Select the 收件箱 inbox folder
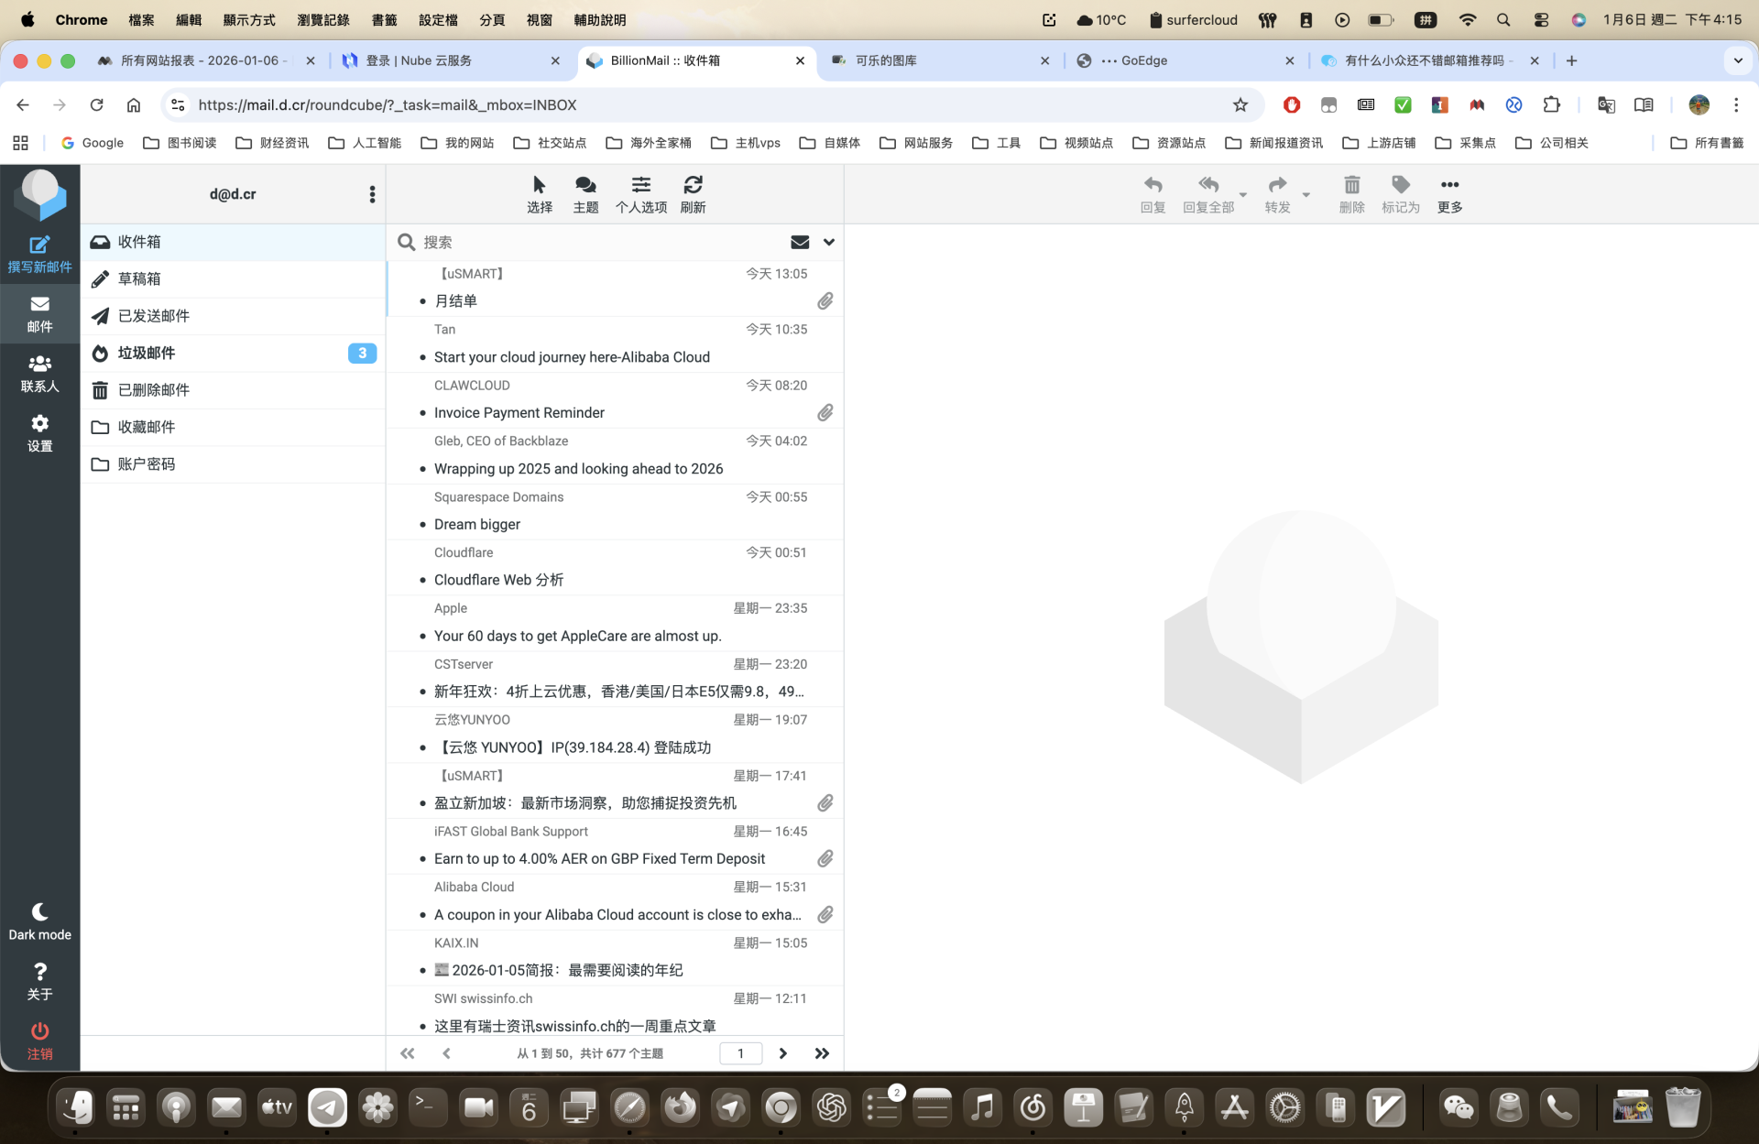The height and width of the screenshot is (1144, 1759). pos(233,242)
